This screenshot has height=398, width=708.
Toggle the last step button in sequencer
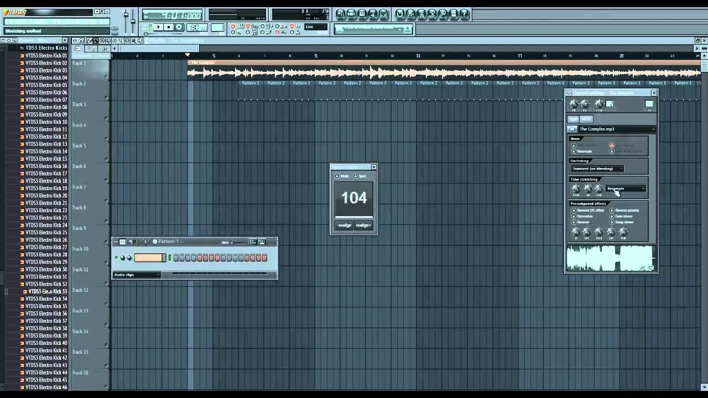point(264,258)
